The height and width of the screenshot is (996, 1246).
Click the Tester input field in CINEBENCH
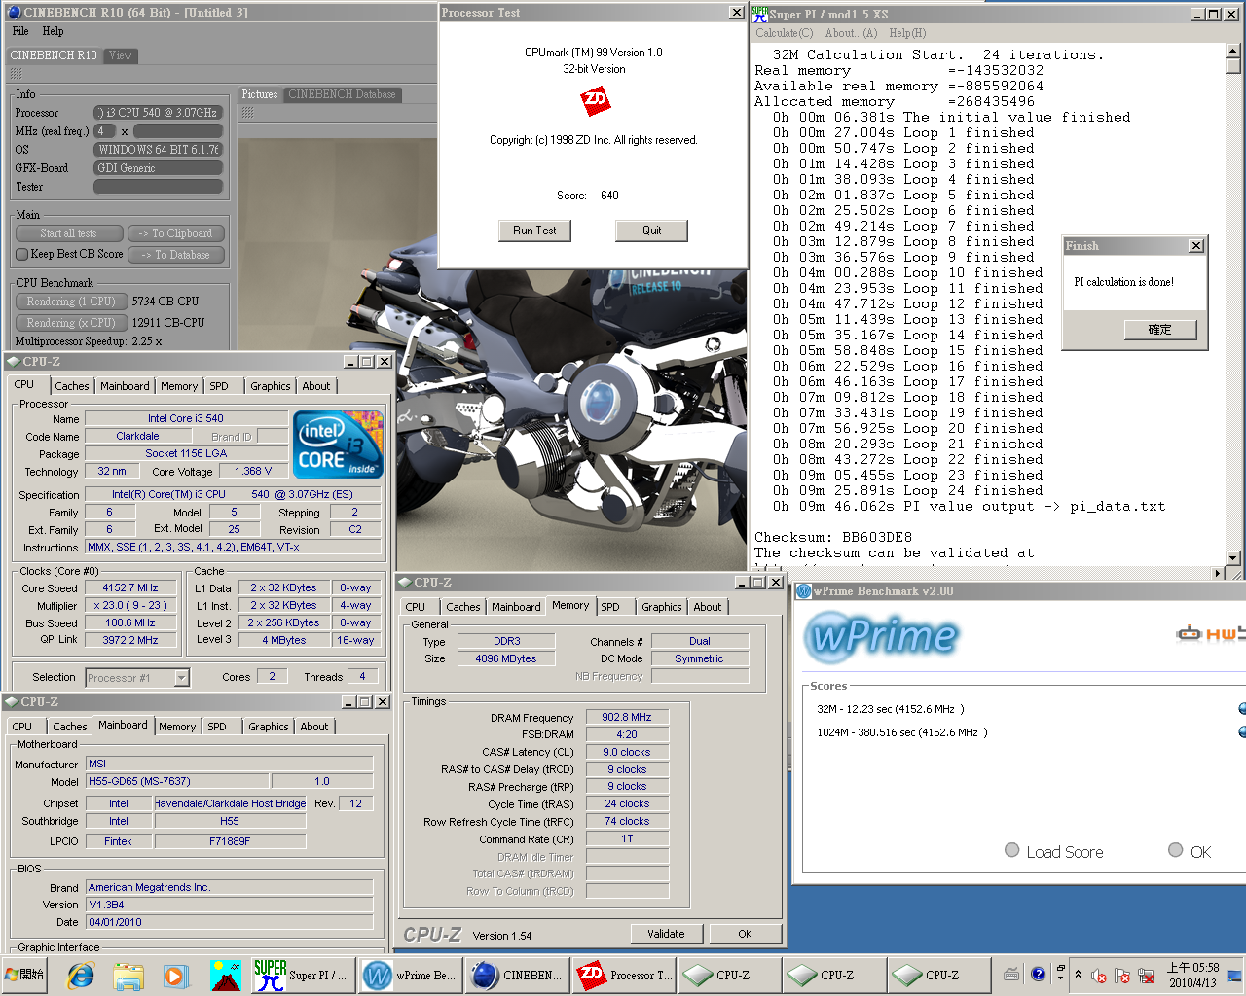[159, 187]
